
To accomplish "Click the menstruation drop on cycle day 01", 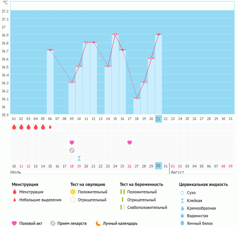I will pos(14,127).
